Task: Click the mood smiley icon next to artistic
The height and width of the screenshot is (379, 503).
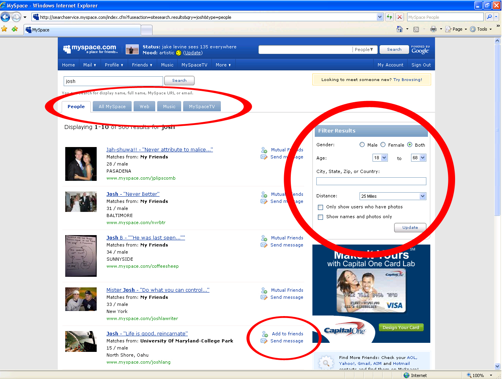Action: click(x=178, y=53)
